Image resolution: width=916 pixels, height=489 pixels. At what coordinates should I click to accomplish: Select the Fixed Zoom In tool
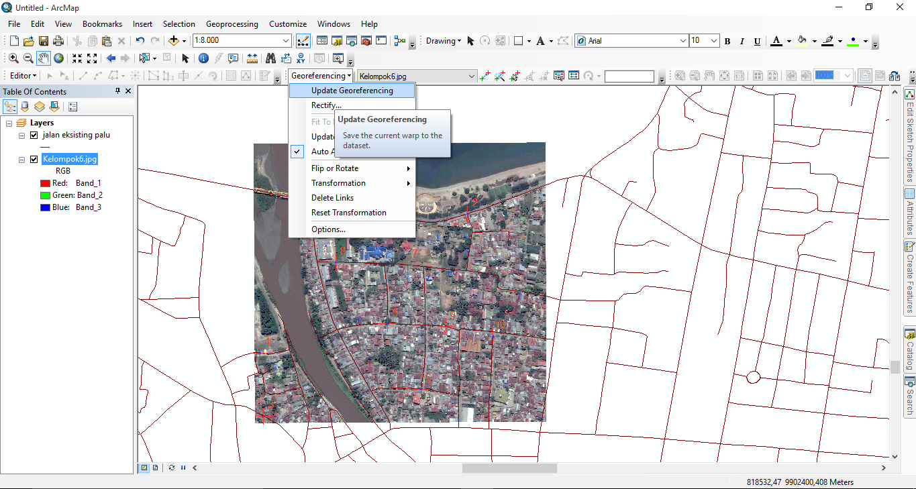[77, 58]
